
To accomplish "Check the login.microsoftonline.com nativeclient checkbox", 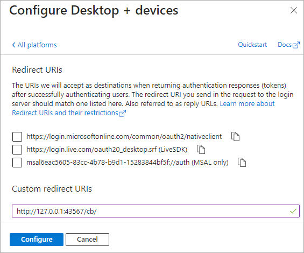I will click(17, 137).
